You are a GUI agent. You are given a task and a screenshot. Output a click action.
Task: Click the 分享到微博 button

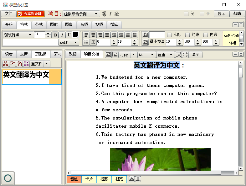(x=31, y=14)
